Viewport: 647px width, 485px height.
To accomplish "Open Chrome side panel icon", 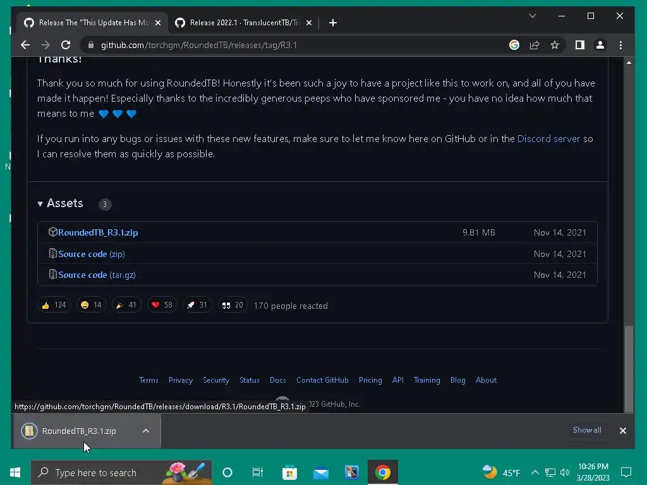I will coord(580,45).
